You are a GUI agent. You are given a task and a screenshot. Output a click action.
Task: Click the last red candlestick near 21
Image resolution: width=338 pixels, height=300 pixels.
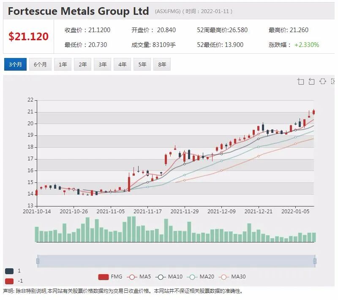(x=314, y=112)
